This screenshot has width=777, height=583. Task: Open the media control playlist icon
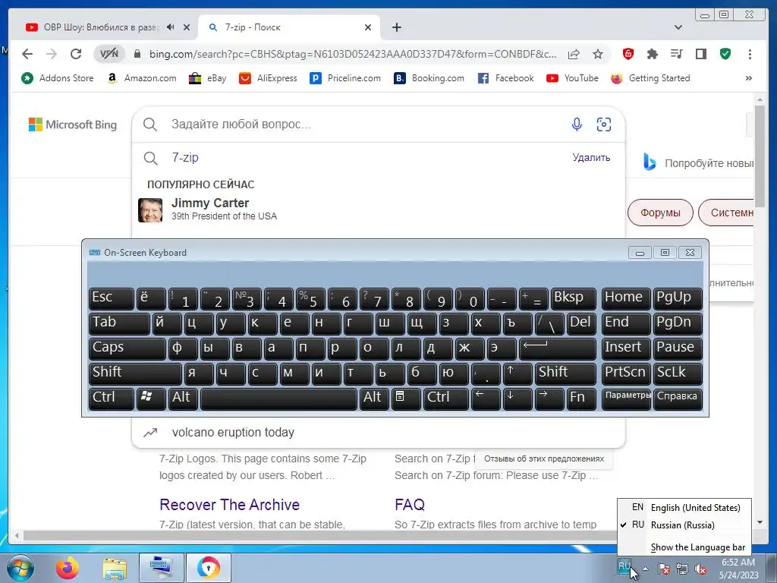676,54
